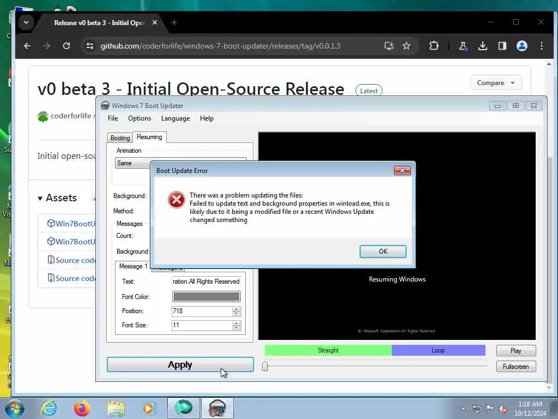
Task: Click the Chrome Labs flask icon
Action: click(463, 46)
